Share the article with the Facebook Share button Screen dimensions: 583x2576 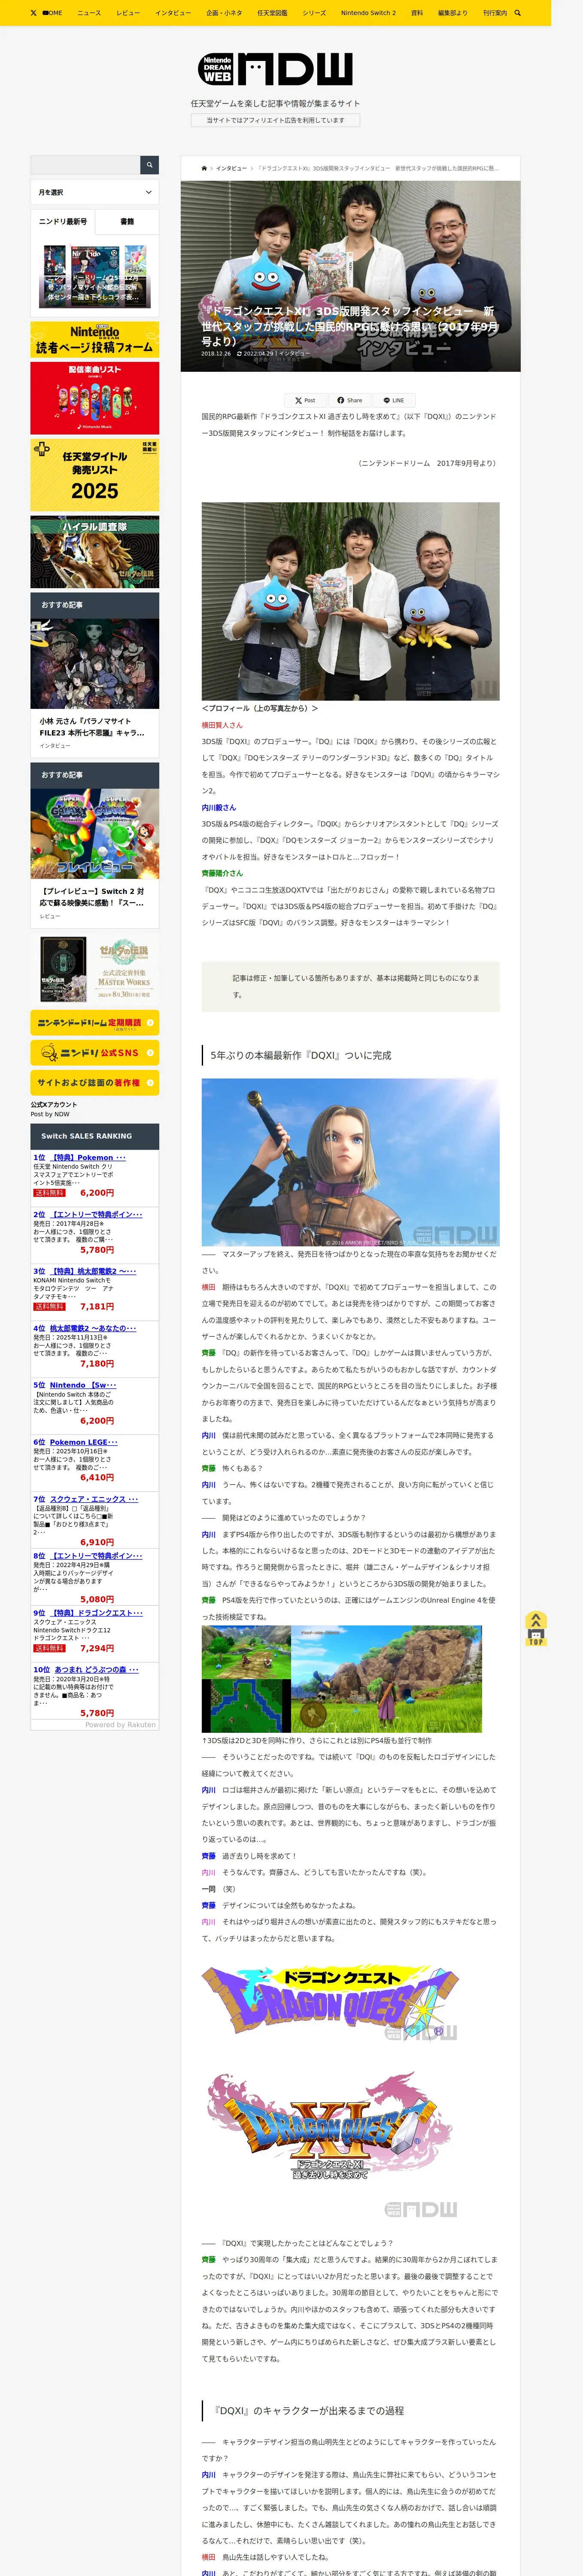point(350,400)
